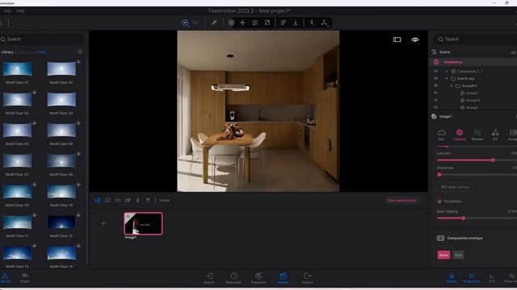Select Group#11 in scene tree
Screen dimensions: 517x290
(x=469, y=86)
